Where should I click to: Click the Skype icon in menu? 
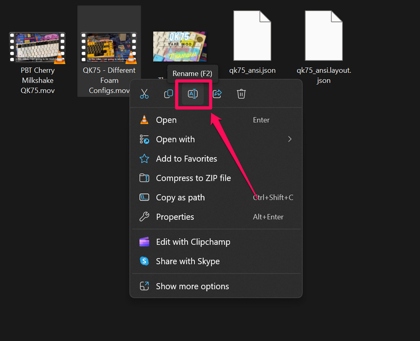pos(144,261)
